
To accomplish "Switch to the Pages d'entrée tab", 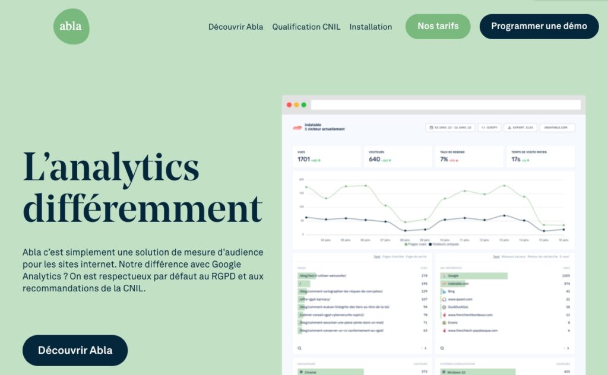I will coord(393,257).
